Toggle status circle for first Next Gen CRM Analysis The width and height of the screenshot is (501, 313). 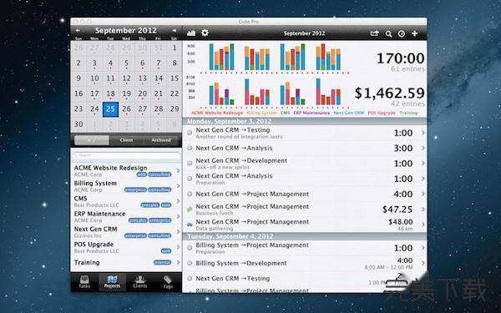pos(190,148)
